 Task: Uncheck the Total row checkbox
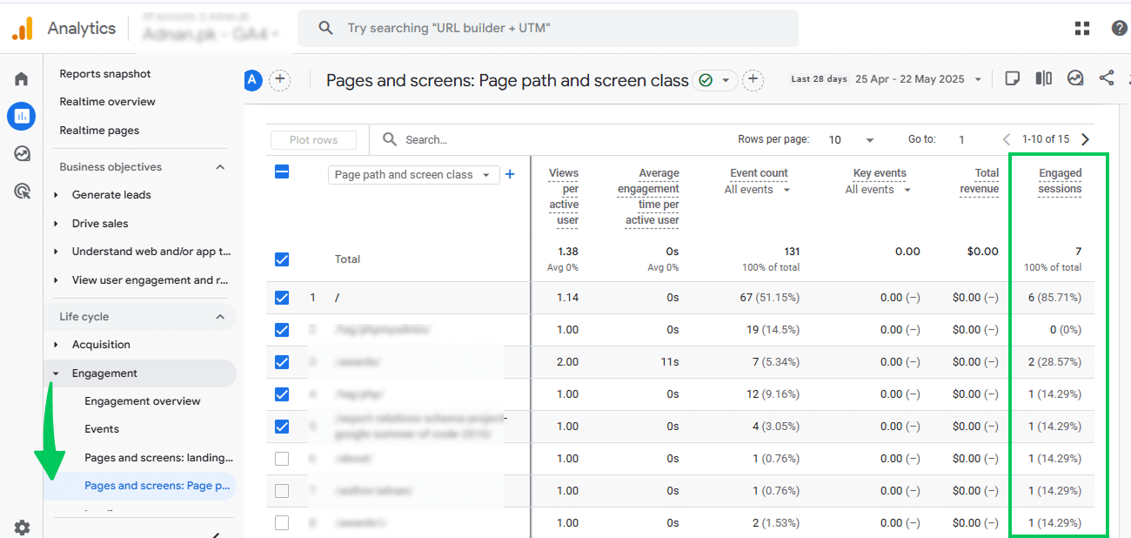click(x=282, y=259)
